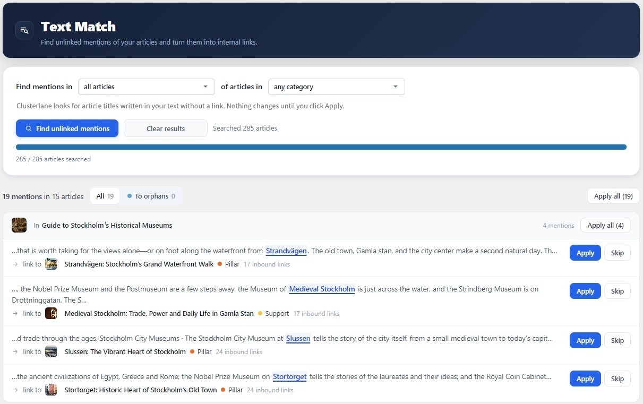Click the Slussen article thumbnail icon

pyautogui.click(x=51, y=351)
